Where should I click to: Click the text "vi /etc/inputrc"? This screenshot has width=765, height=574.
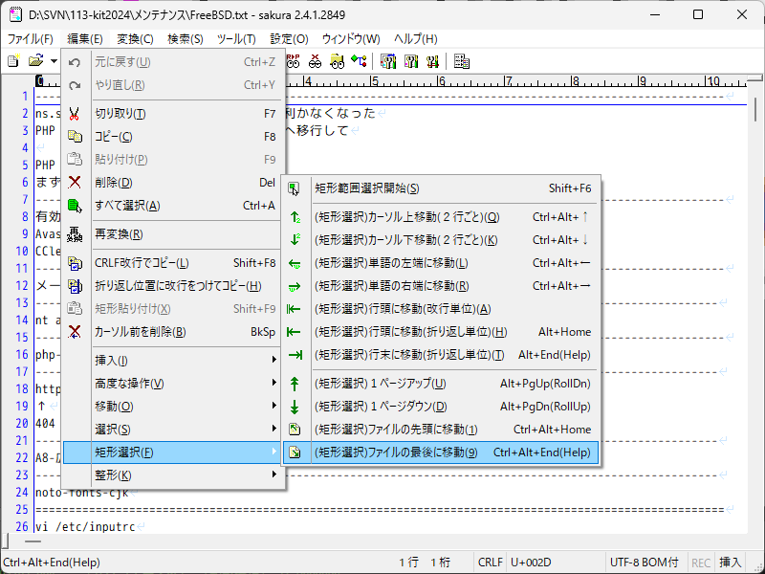click(x=85, y=527)
